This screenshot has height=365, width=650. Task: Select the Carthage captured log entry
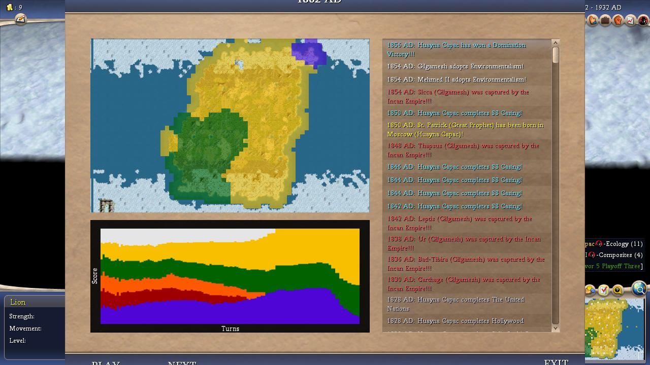(x=467, y=284)
